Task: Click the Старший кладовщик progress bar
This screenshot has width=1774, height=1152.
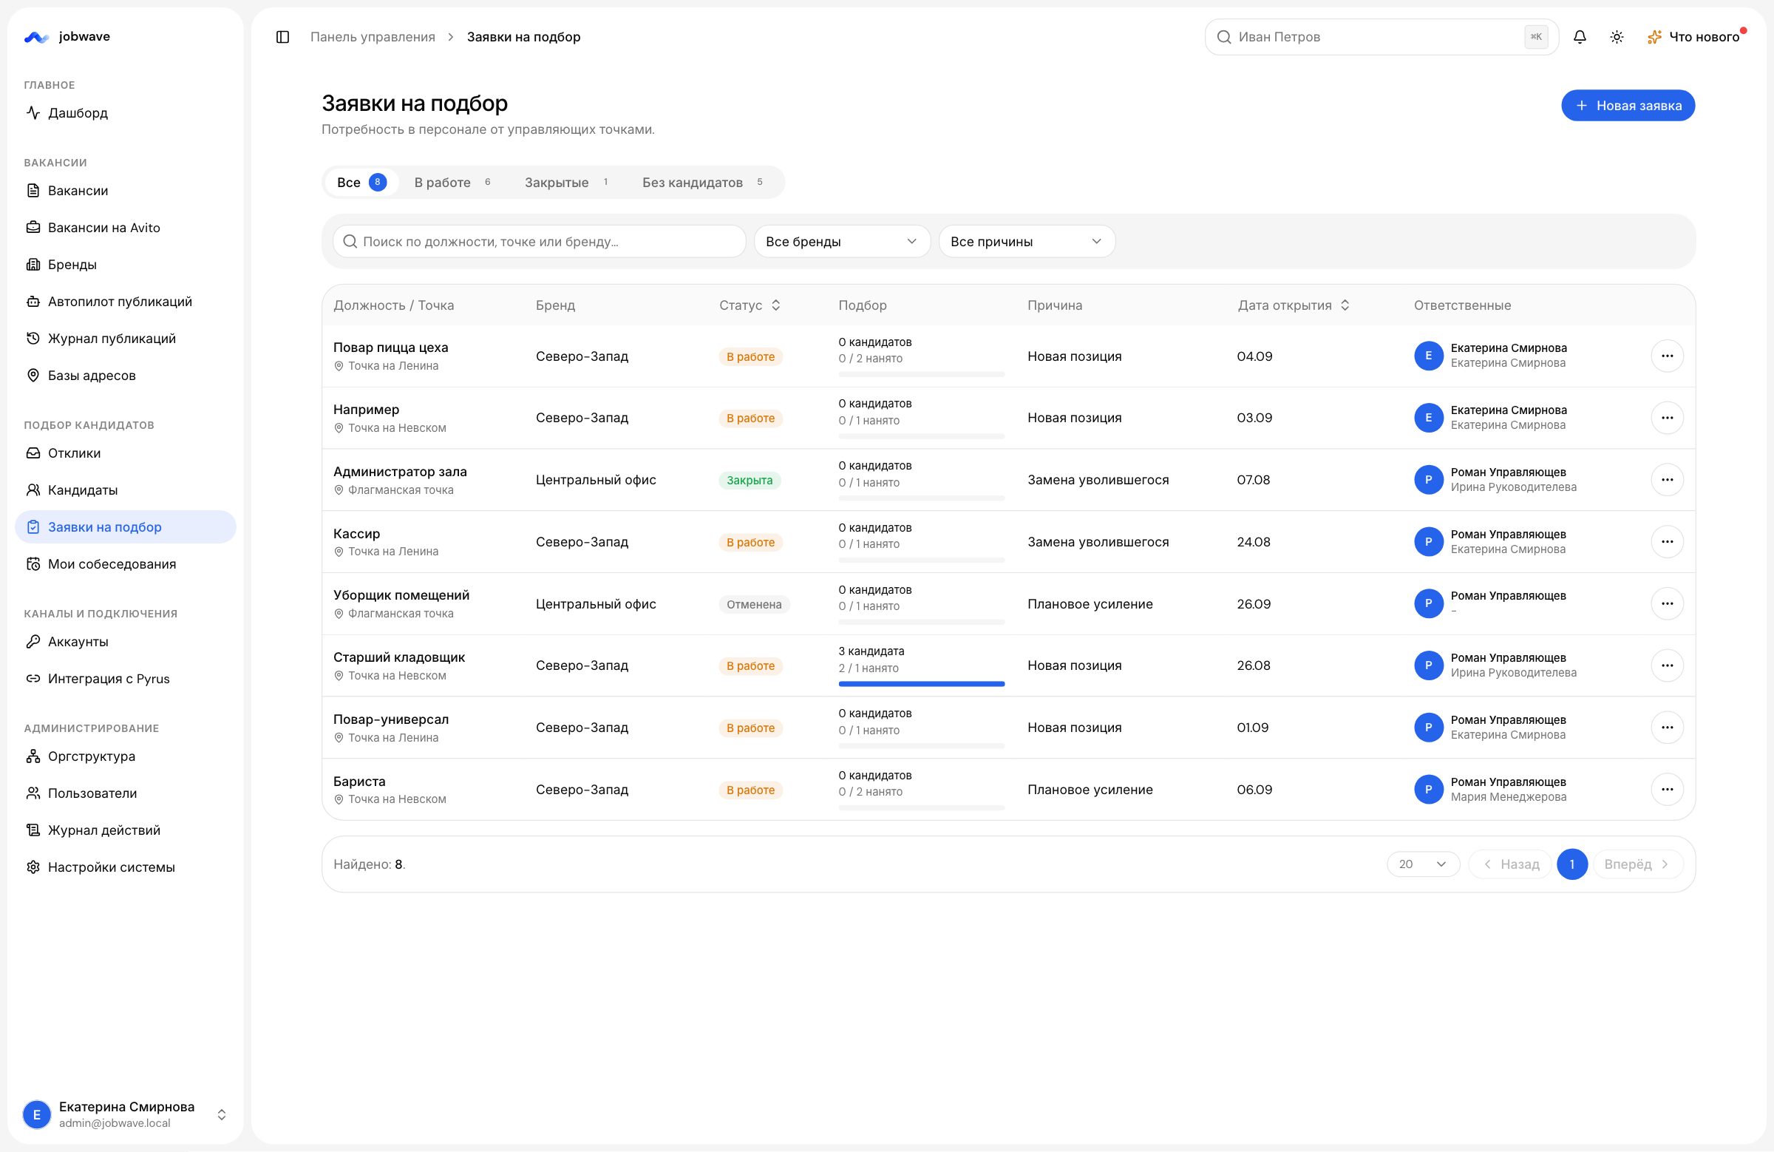Action: 921,684
